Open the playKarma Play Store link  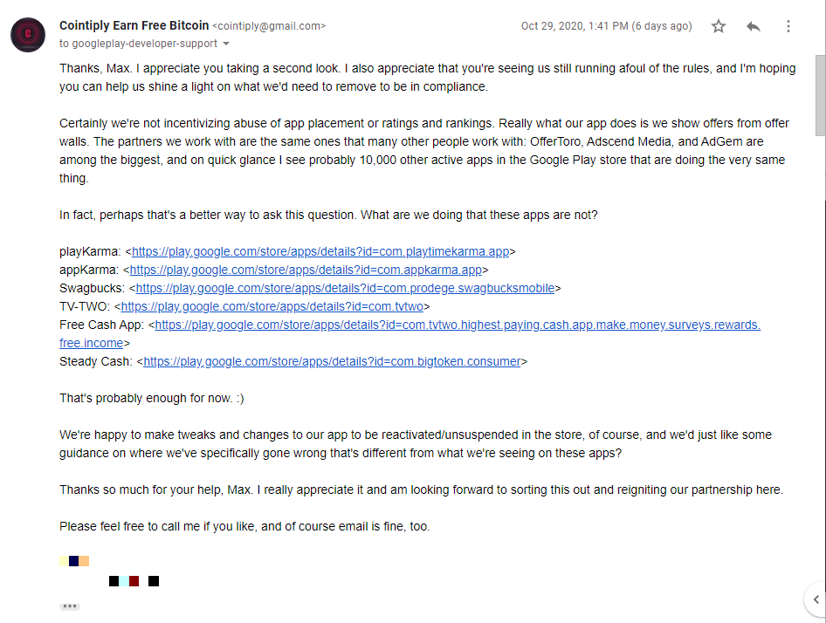[320, 251]
